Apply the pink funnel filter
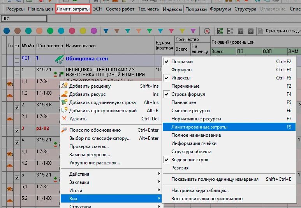The image size is (301, 208). (x=171, y=31)
